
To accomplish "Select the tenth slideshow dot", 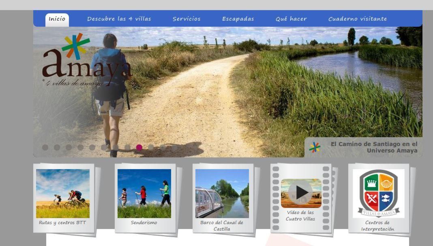I will click(151, 147).
